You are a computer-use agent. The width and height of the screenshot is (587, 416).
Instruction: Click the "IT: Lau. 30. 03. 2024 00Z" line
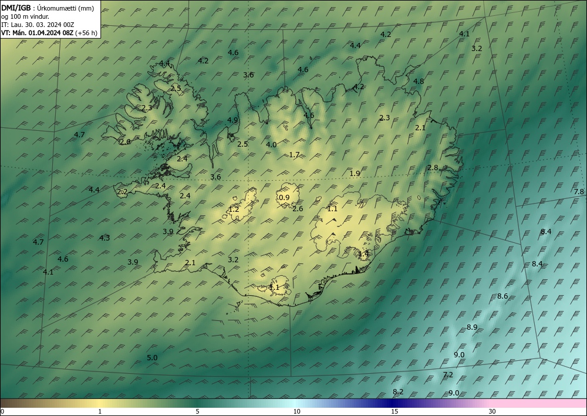[x=38, y=25]
